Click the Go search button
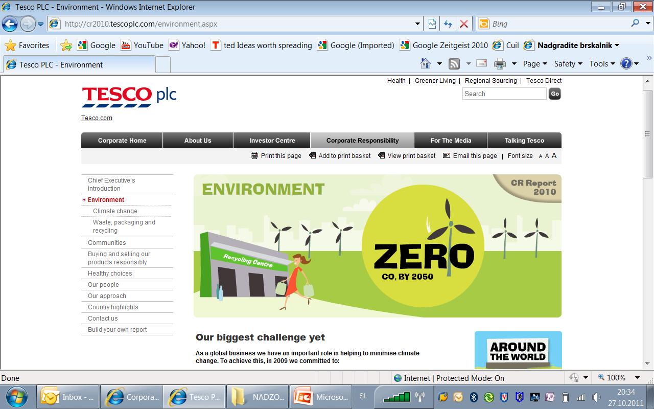 (555, 94)
